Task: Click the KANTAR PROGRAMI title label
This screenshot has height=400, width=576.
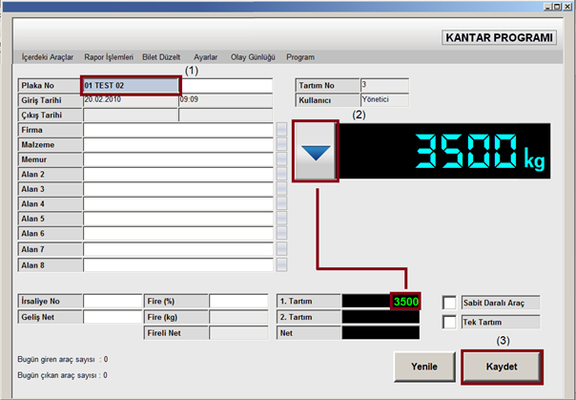Action: pos(499,37)
